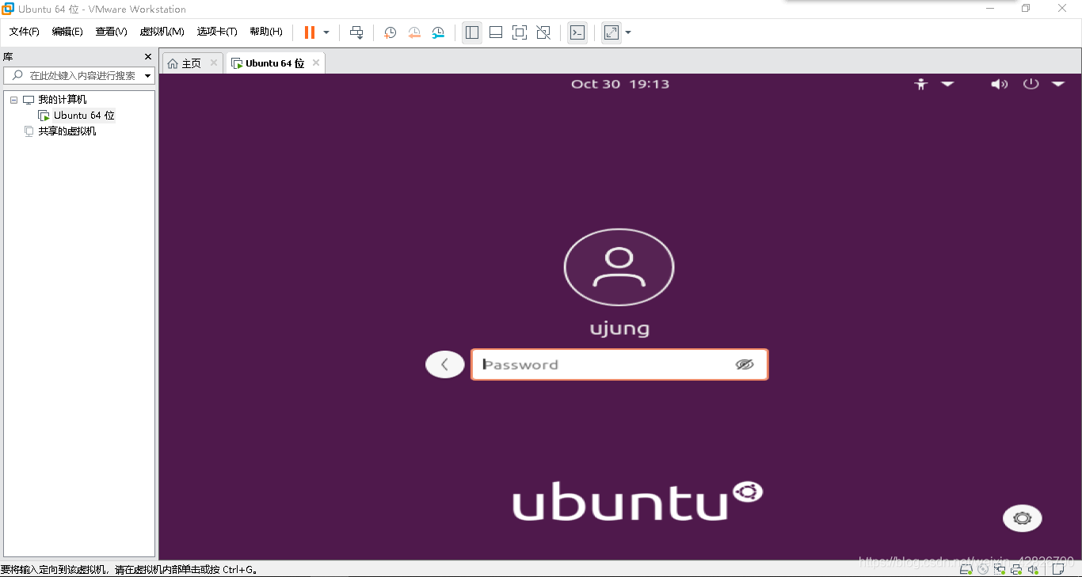
Task: Click the printer status icon
Action: [1017, 569]
